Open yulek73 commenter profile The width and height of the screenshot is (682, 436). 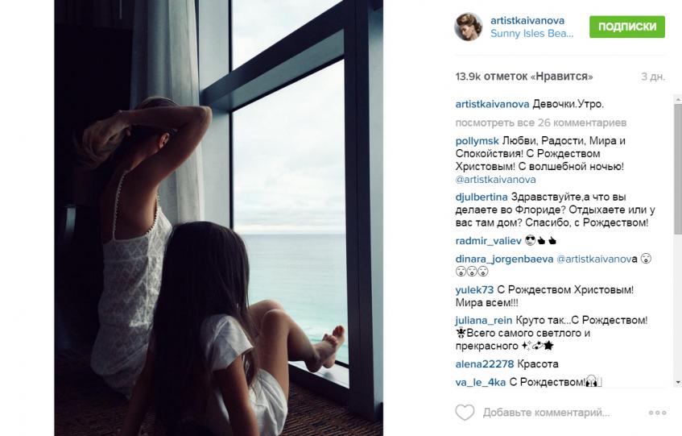tap(474, 290)
